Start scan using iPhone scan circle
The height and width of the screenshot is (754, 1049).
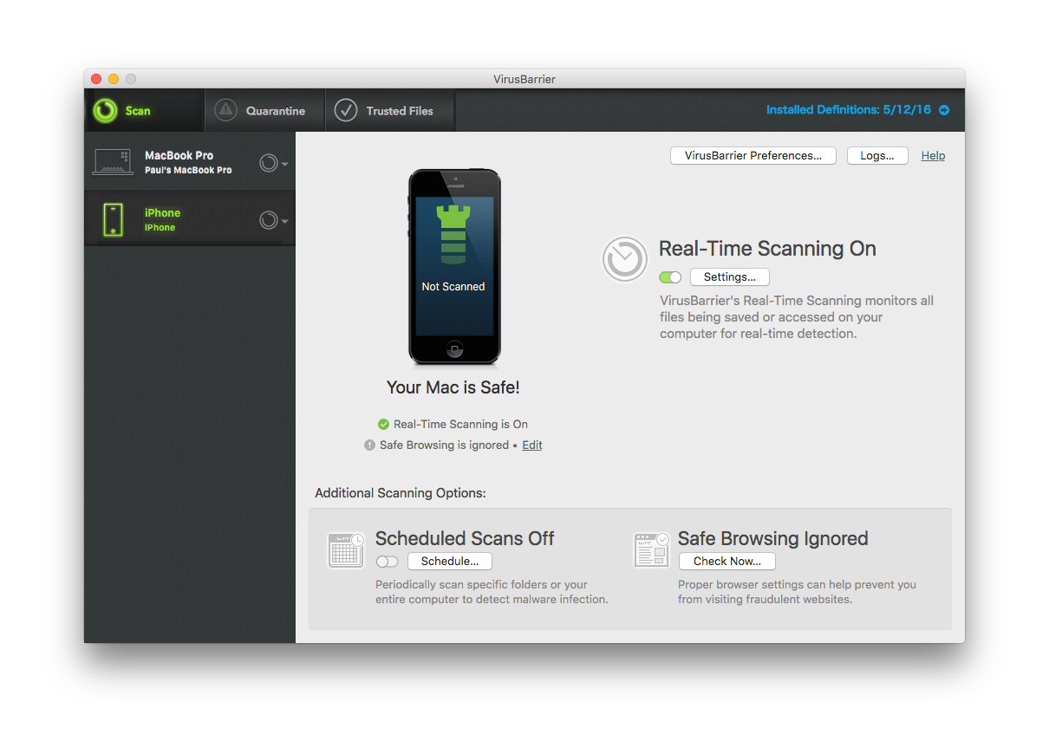[x=269, y=220]
